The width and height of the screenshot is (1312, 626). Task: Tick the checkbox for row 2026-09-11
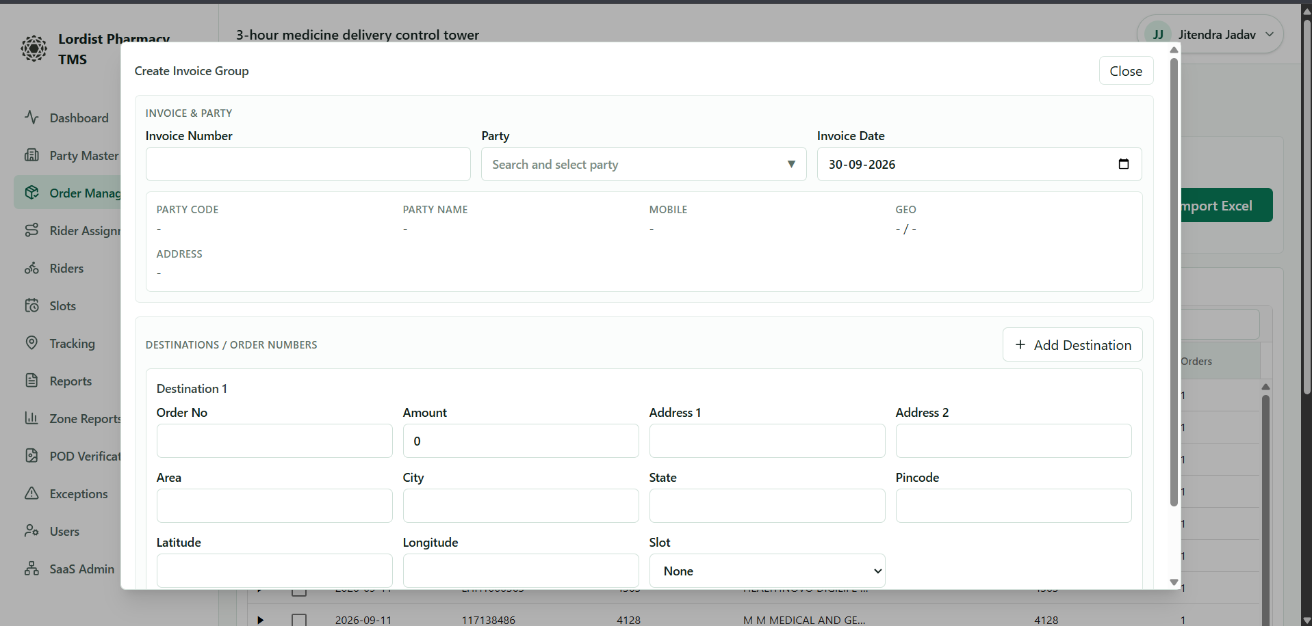299,620
